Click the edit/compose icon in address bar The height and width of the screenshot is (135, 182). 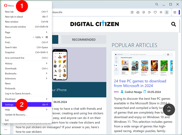pos(132,12)
